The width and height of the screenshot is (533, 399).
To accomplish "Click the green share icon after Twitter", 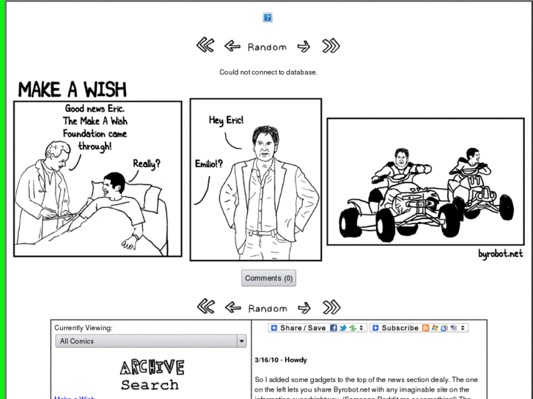I will 353,328.
